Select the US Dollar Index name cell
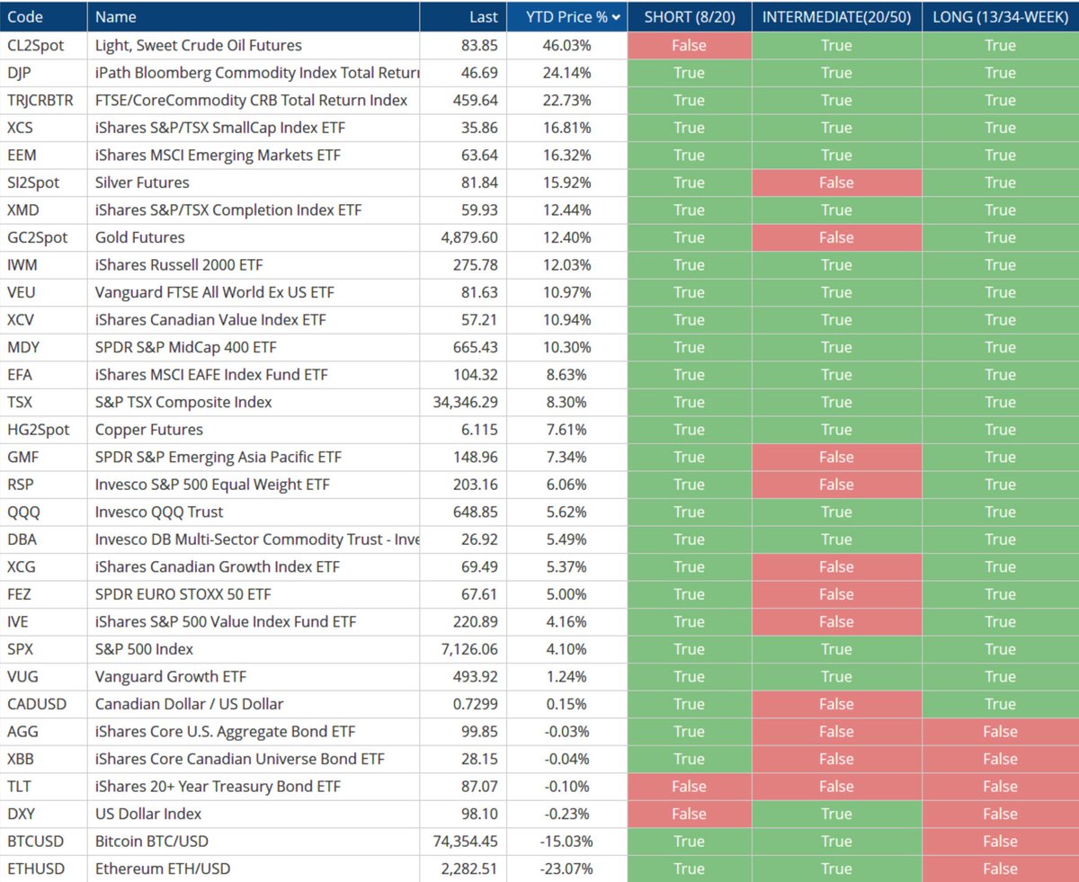The image size is (1079, 882). pyautogui.click(x=254, y=813)
